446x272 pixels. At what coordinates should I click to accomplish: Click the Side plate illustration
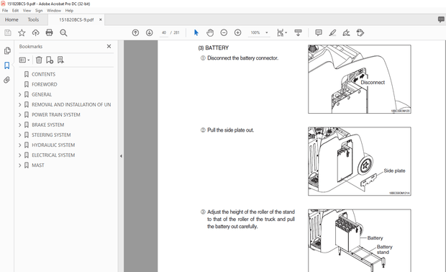359,161
